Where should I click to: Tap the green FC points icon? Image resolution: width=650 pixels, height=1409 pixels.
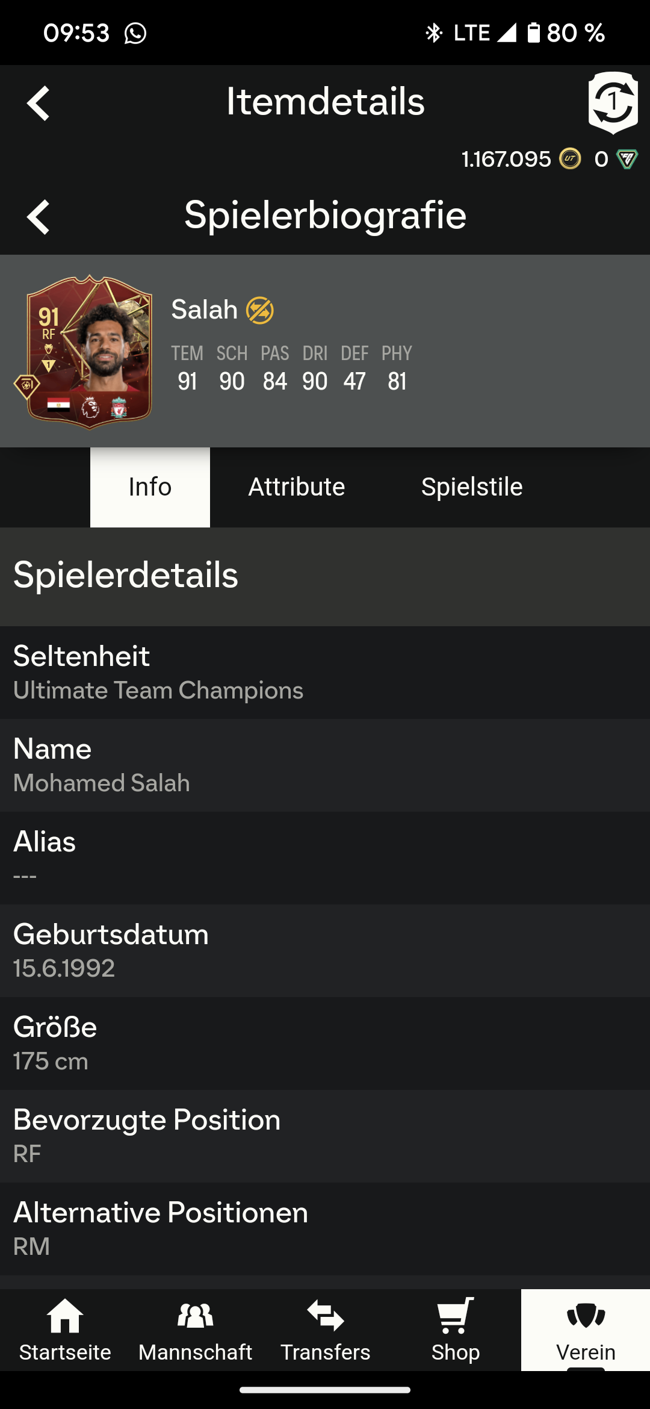627,159
